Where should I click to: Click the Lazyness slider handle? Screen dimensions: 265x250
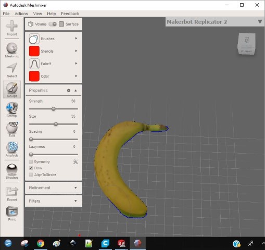31,154
